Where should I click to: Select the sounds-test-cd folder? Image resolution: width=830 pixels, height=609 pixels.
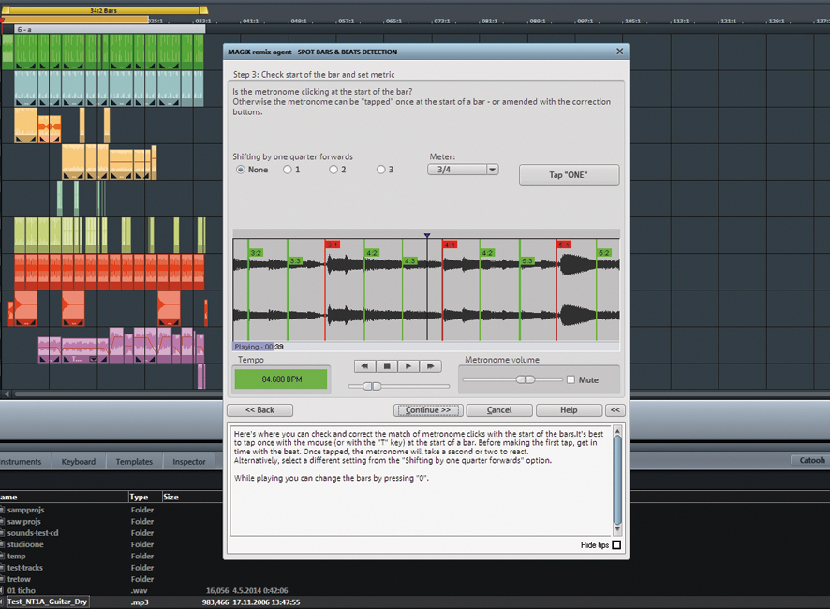[x=33, y=533]
